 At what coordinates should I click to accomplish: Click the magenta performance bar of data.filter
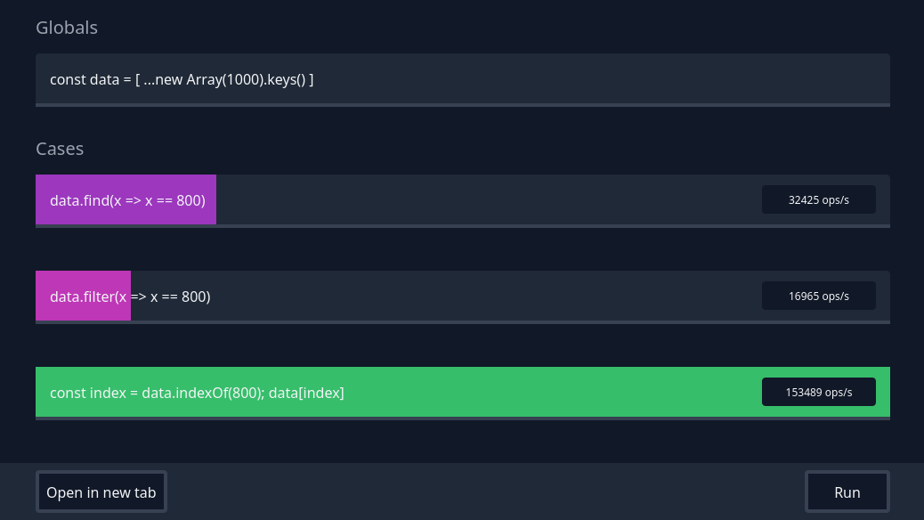pos(83,311)
